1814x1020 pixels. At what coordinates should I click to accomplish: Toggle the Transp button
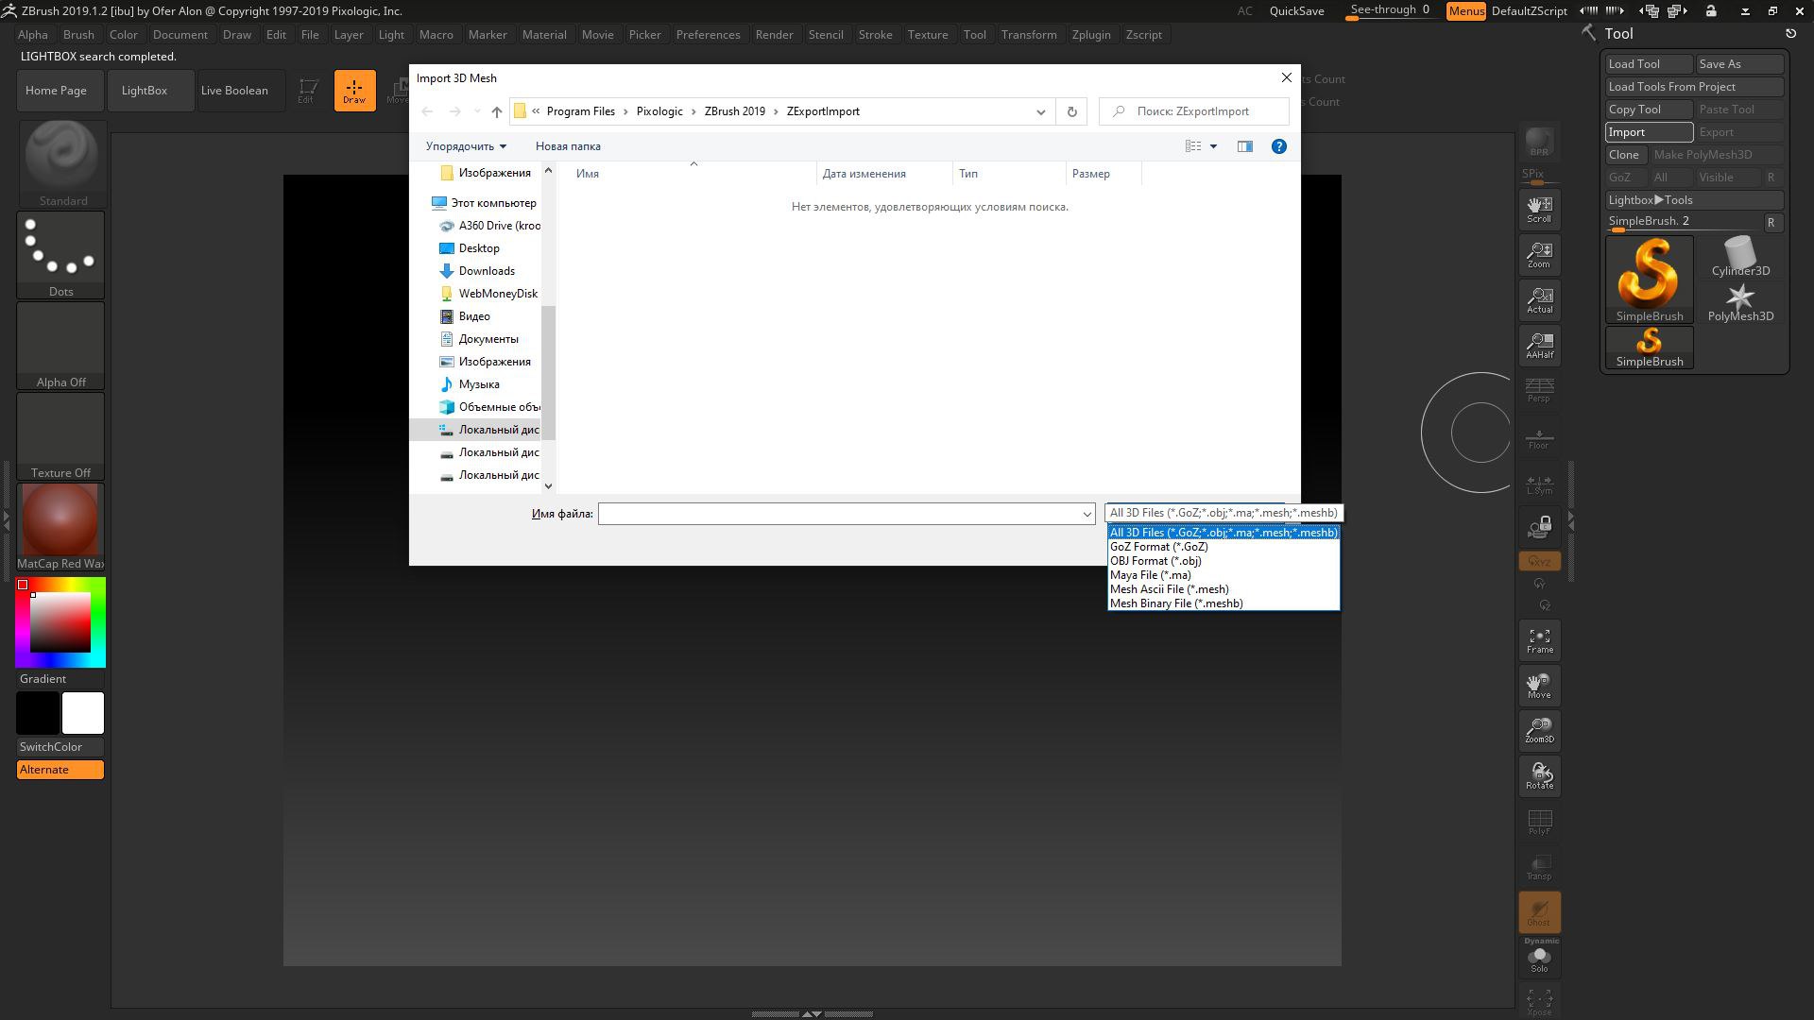click(x=1539, y=867)
